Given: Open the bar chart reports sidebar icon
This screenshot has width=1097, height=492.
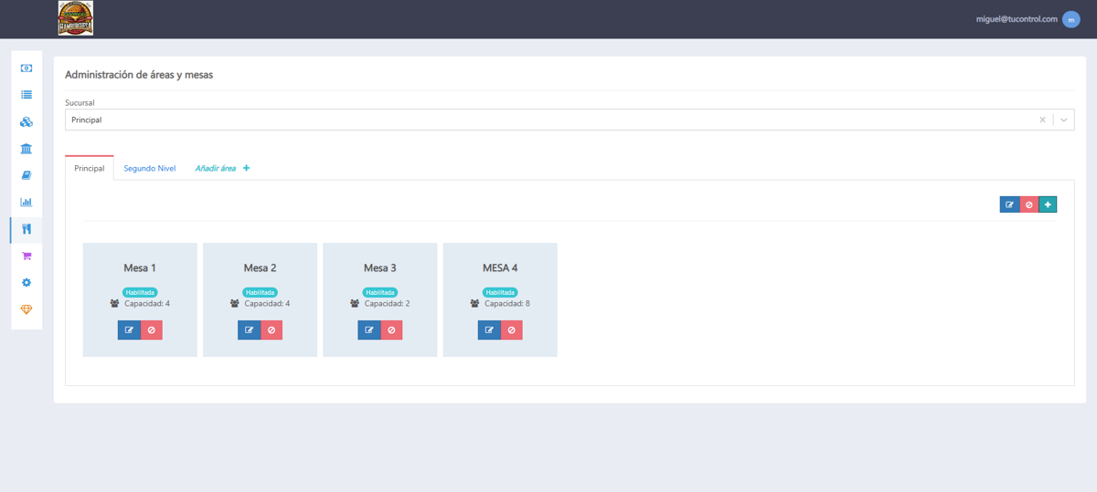Looking at the screenshot, I should coord(27,203).
